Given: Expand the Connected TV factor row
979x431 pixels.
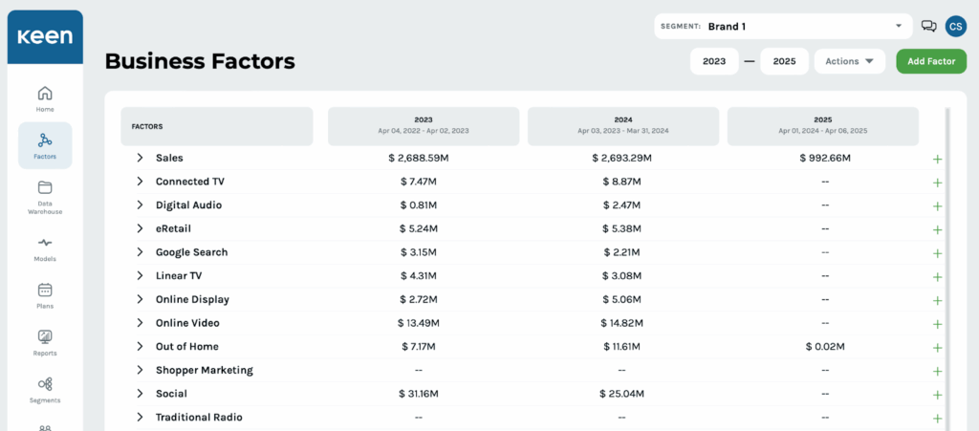Looking at the screenshot, I should click(140, 182).
